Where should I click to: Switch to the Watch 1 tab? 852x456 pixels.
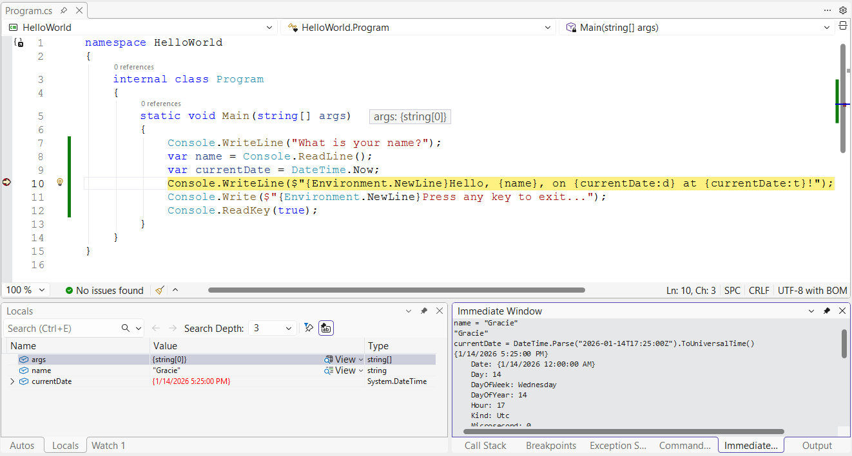coord(107,445)
